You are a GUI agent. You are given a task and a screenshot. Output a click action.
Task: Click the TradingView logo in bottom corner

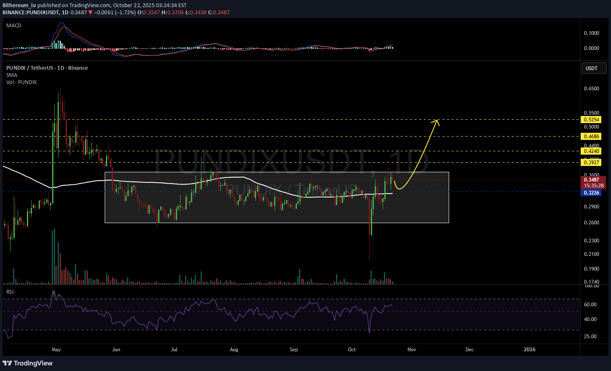(28, 363)
